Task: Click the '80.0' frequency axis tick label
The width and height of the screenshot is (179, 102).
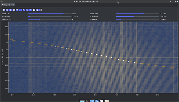Action: pyautogui.click(x=6, y=27)
